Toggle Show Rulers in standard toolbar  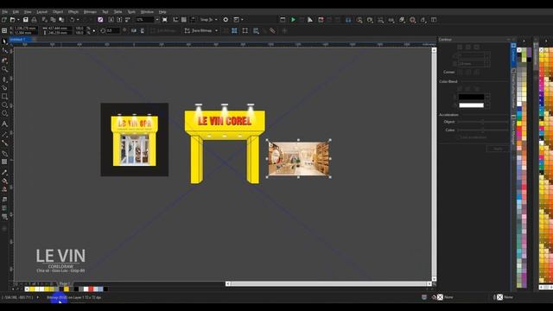175,20
